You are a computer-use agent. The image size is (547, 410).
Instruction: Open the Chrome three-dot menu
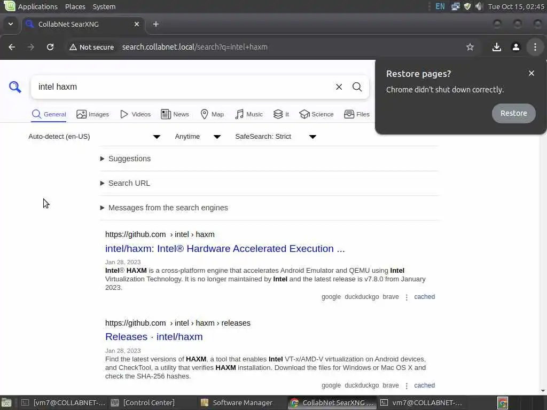[x=535, y=47]
